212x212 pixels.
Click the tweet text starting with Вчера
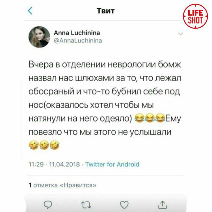(105, 105)
